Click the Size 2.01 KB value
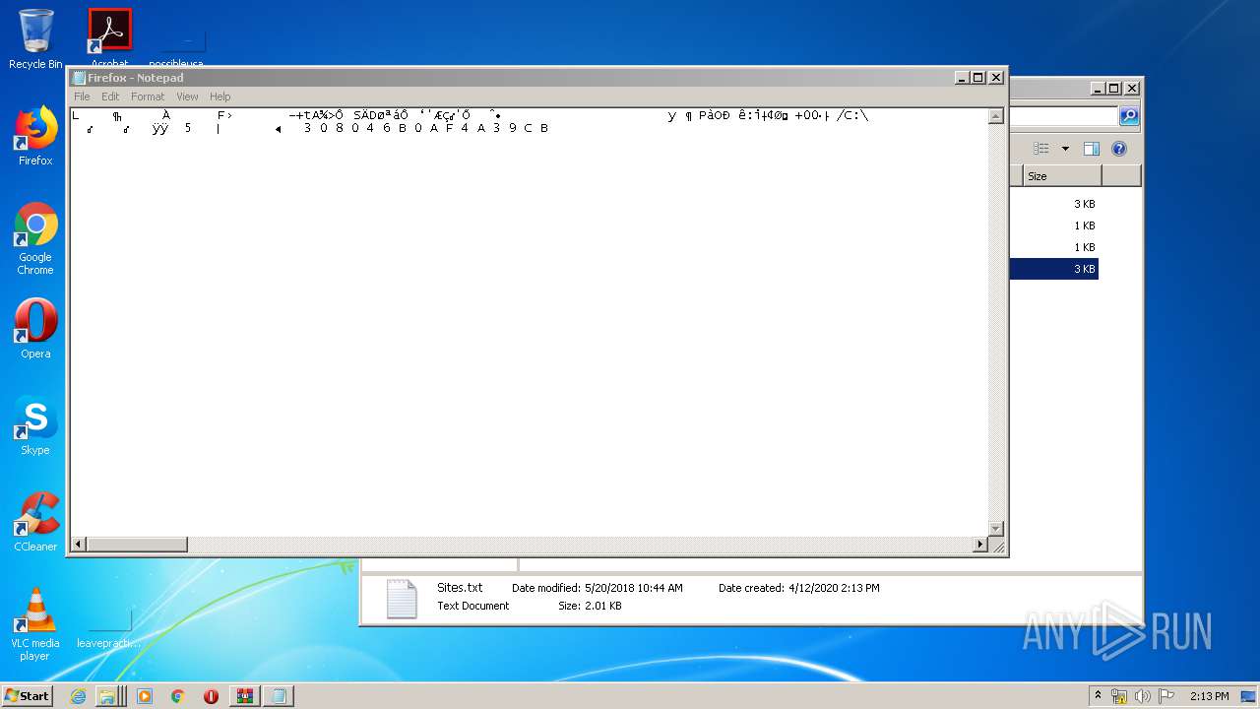 [603, 606]
